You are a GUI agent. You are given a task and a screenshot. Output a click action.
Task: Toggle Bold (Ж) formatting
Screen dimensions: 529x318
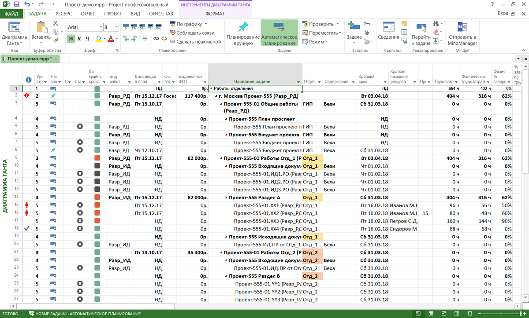71,39
